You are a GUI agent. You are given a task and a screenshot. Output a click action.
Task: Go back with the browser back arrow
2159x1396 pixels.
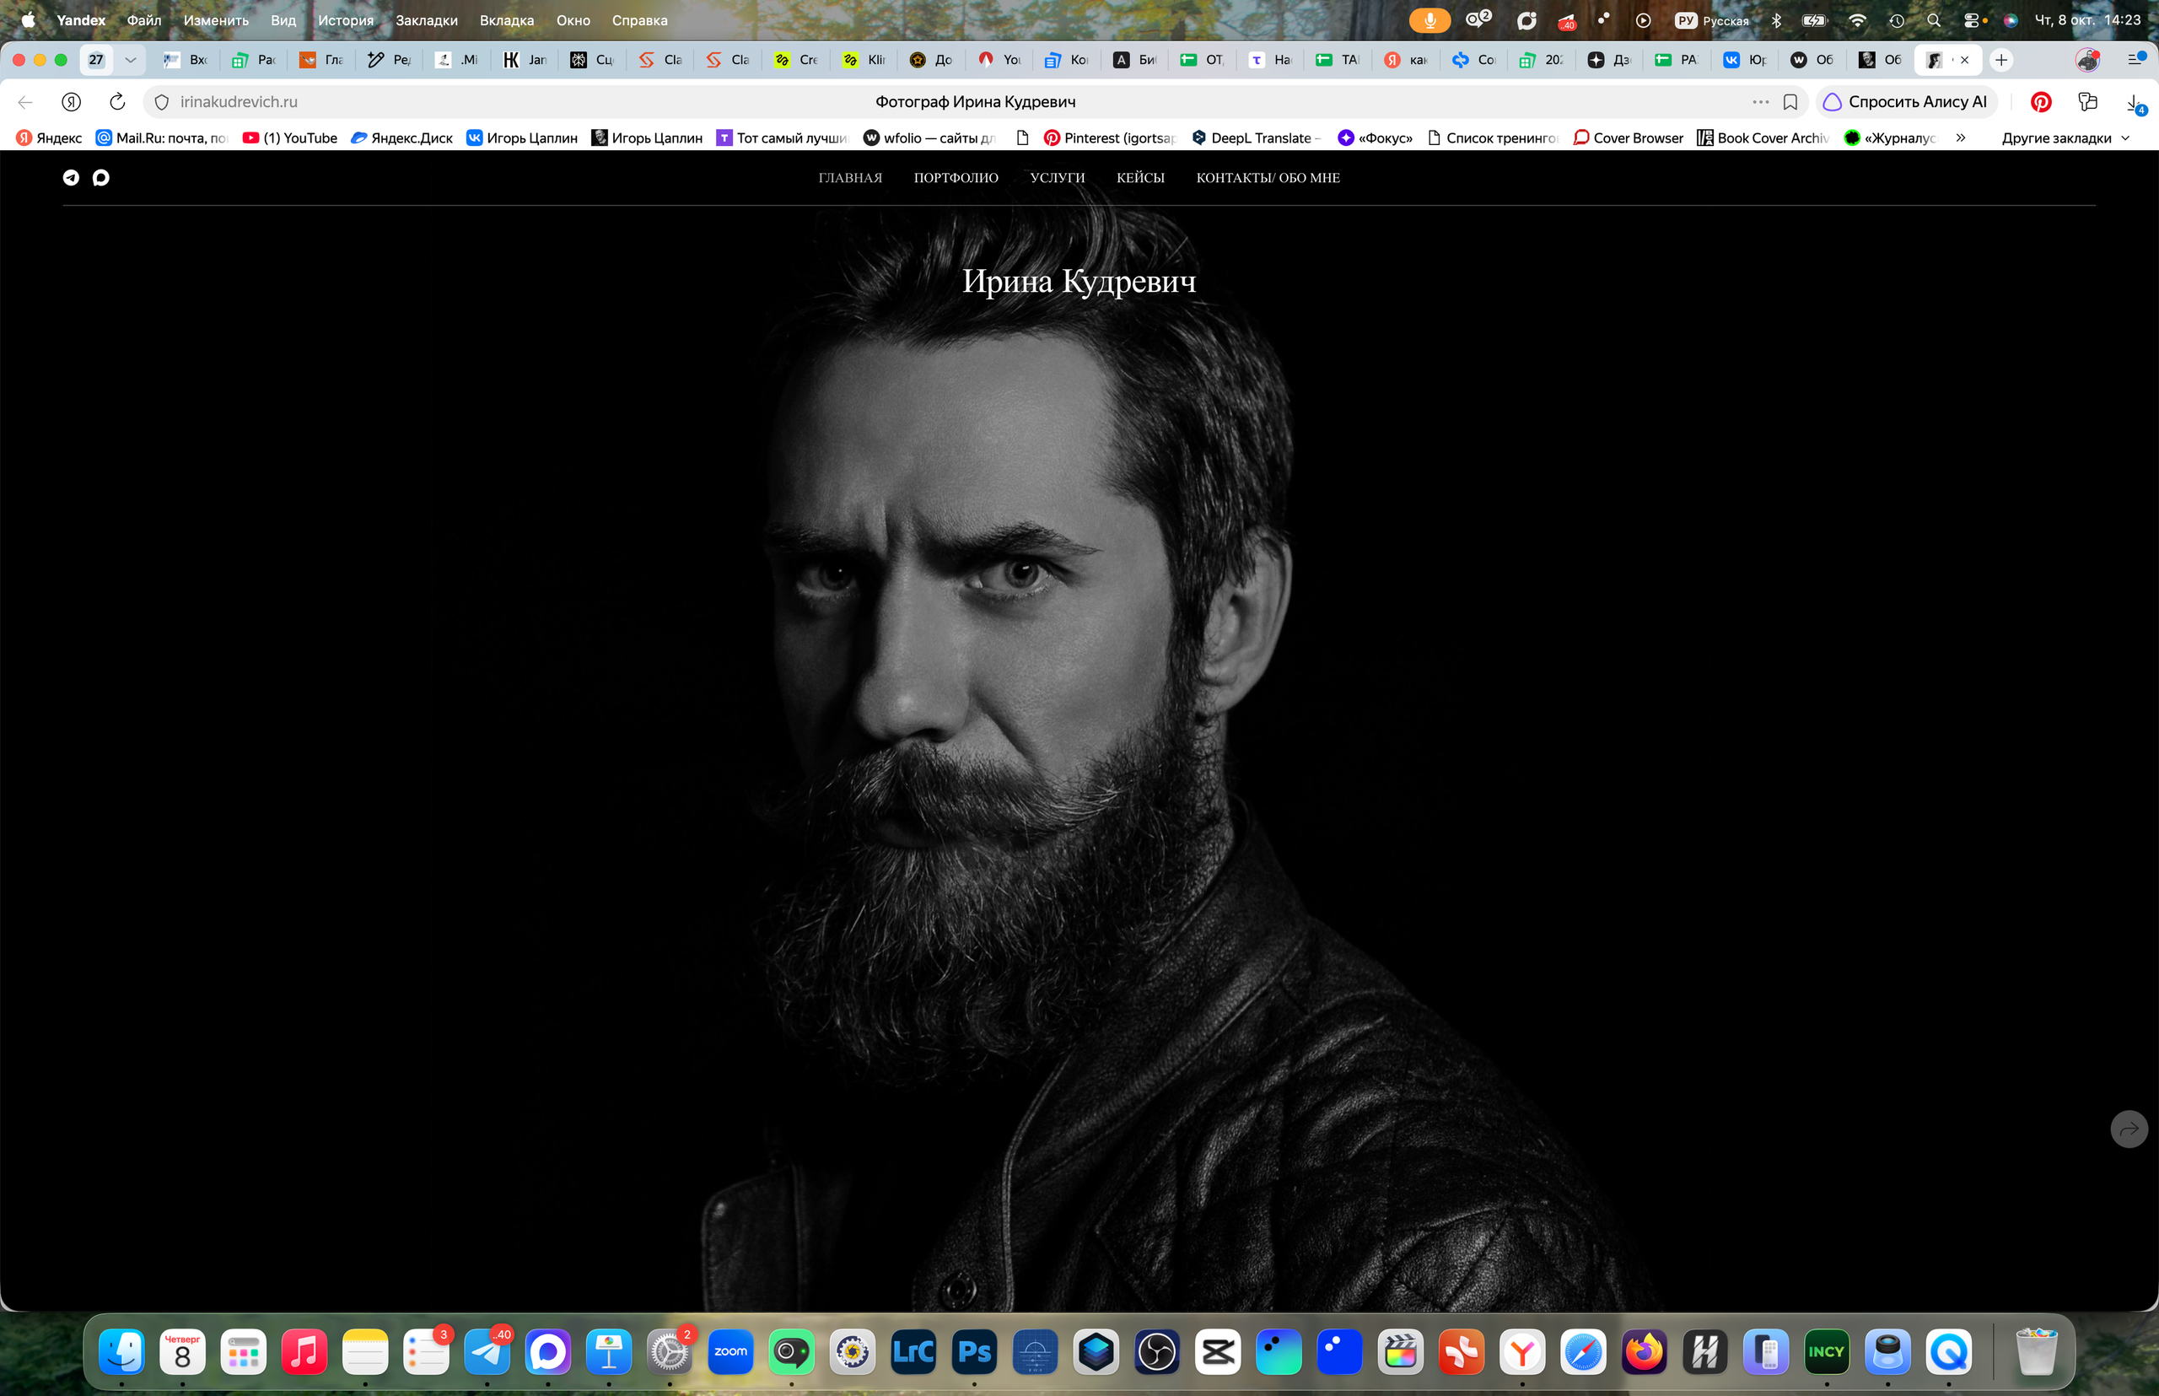(25, 101)
